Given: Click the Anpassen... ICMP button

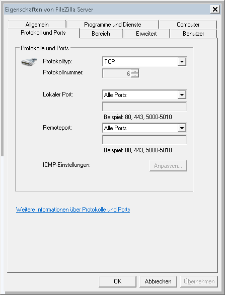Looking at the screenshot, I should [x=168, y=165].
